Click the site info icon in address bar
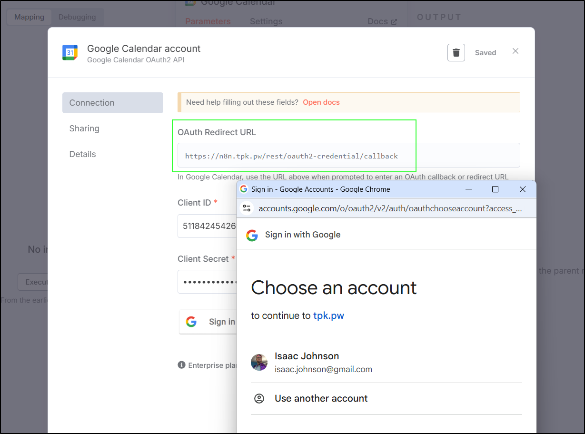Viewport: 585px width, 434px height. pyautogui.click(x=247, y=208)
